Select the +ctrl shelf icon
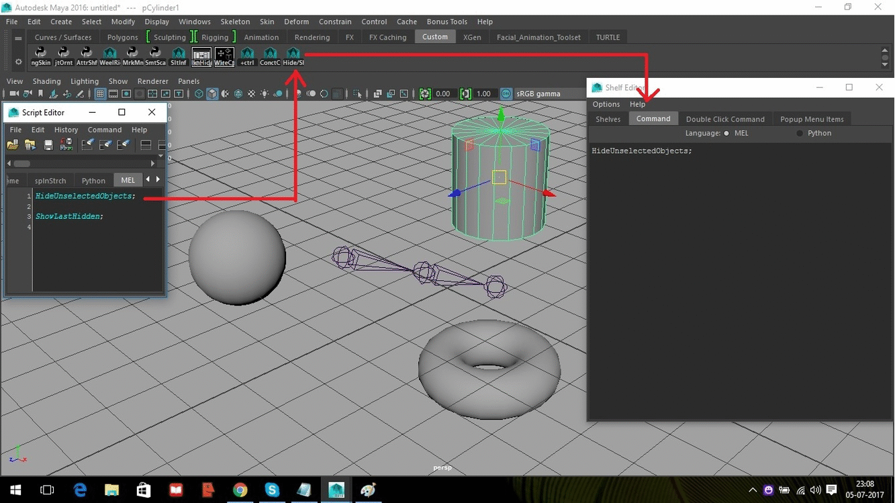The height and width of the screenshot is (503, 895). pyautogui.click(x=247, y=56)
